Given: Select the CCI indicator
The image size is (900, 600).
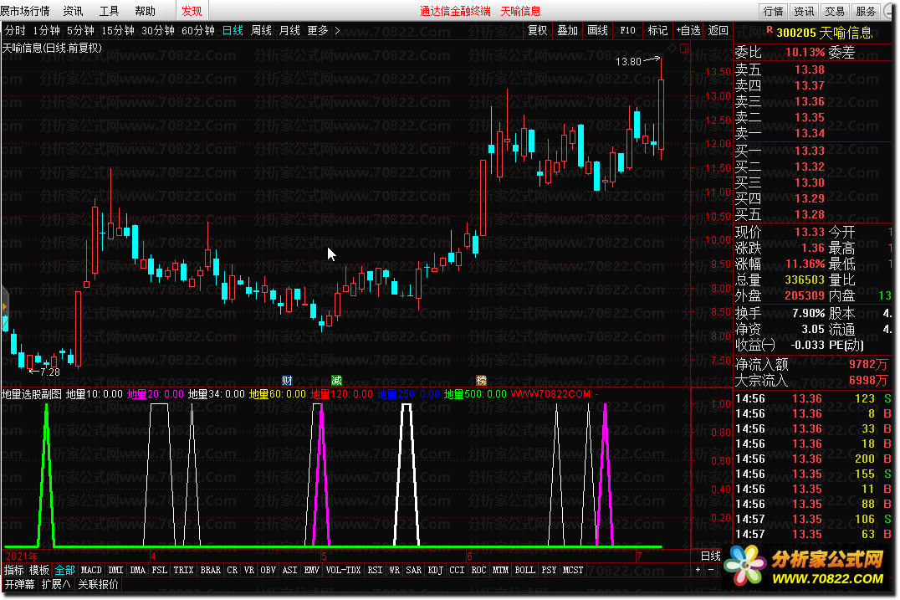Looking at the screenshot, I should (x=457, y=570).
